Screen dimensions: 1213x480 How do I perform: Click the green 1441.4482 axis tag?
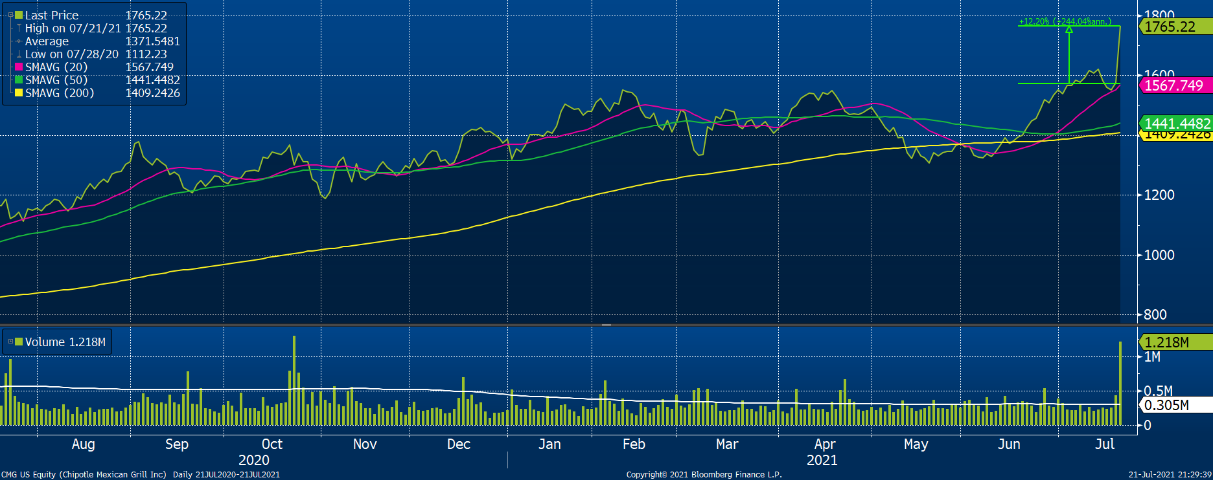[x=1175, y=124]
